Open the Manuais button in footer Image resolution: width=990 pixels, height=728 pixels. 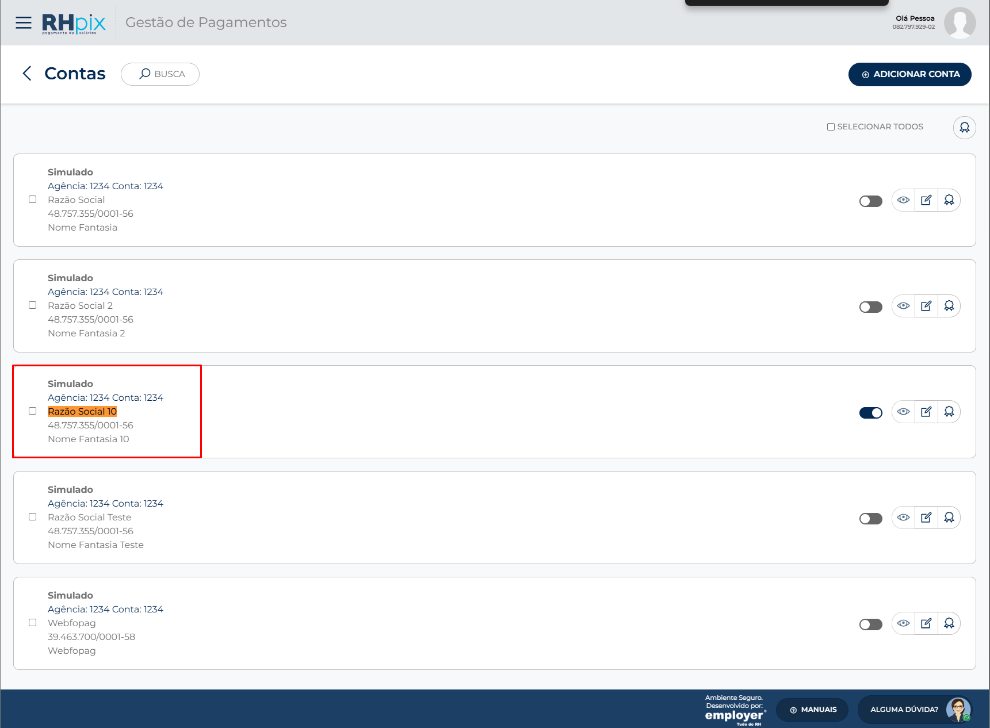coord(812,710)
